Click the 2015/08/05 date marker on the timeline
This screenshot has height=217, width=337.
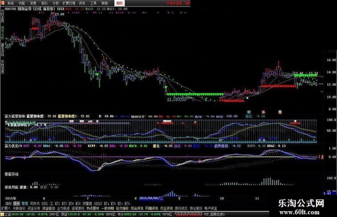pyautogui.click(x=151, y=198)
